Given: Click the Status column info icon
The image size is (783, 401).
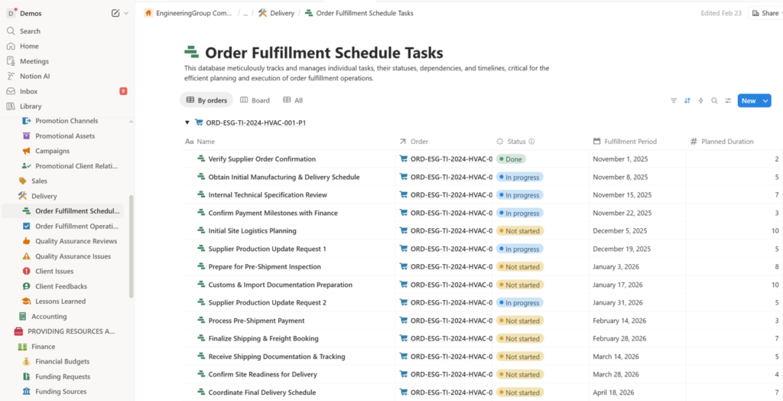Looking at the screenshot, I should (x=531, y=142).
